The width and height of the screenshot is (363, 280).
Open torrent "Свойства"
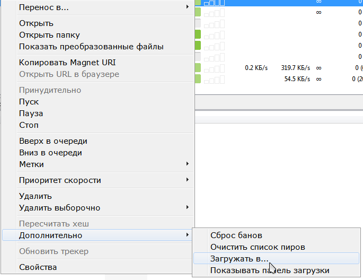point(38,267)
